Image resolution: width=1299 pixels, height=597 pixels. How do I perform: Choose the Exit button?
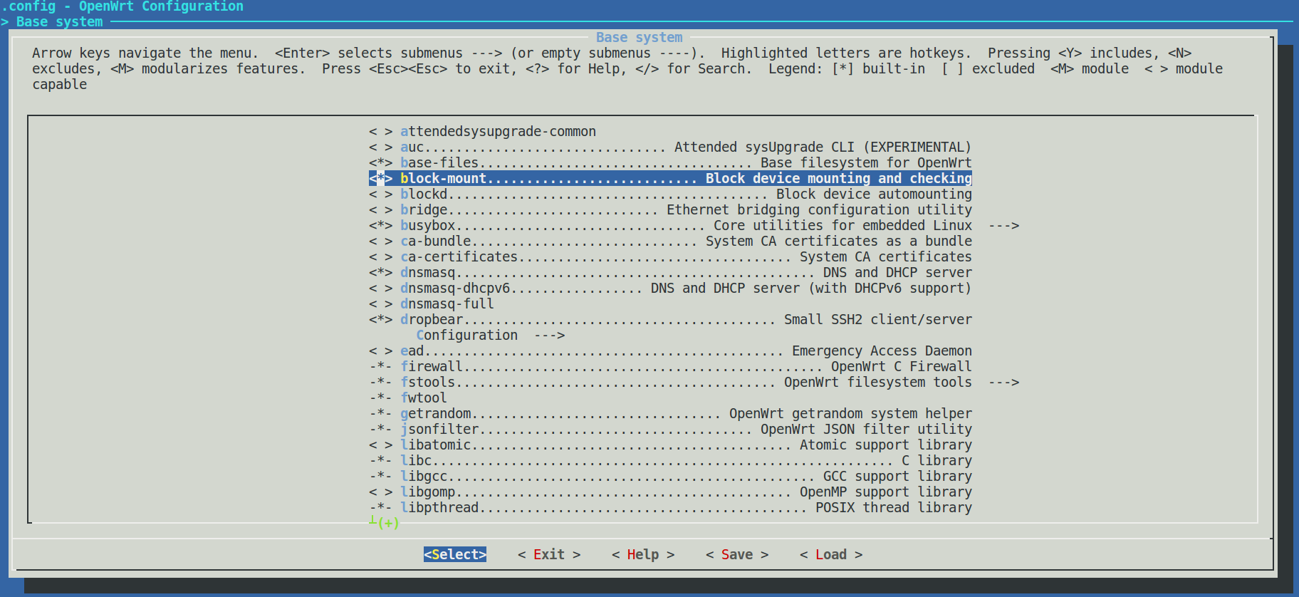[x=549, y=555]
